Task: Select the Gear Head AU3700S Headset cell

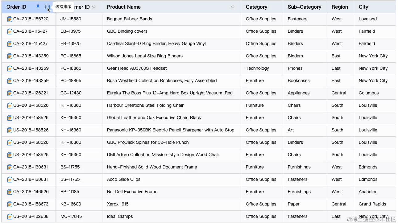Action: (137, 68)
